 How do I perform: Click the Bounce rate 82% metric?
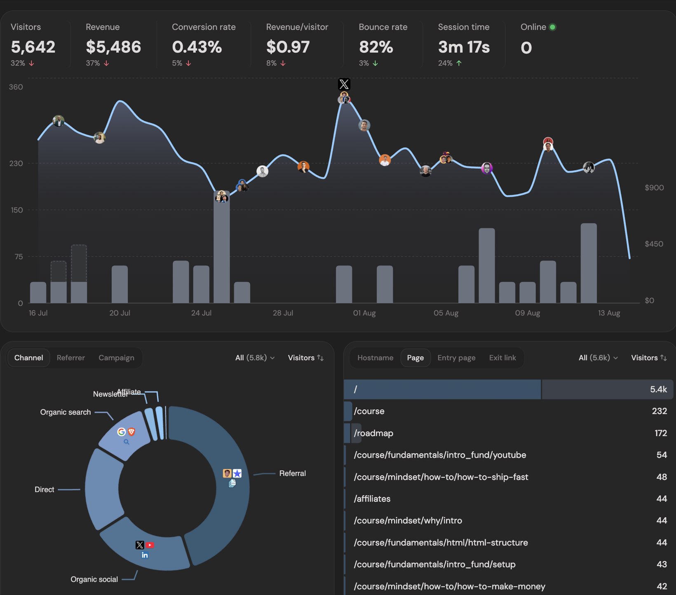(383, 45)
